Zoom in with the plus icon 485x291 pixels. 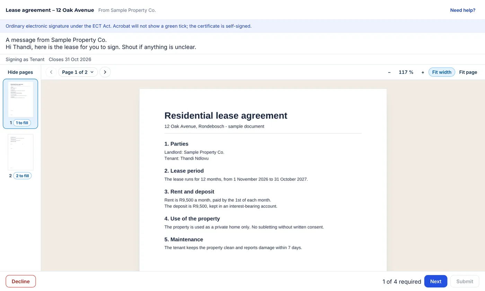pos(423,72)
